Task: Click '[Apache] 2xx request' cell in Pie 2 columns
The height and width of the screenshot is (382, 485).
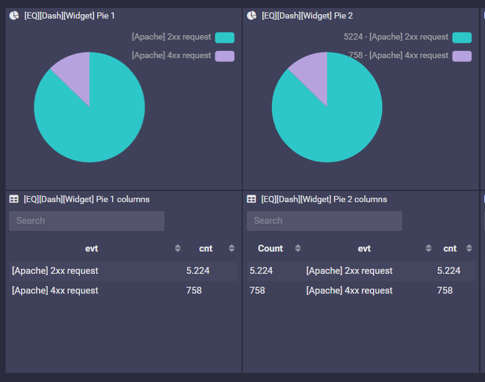Action: (349, 271)
